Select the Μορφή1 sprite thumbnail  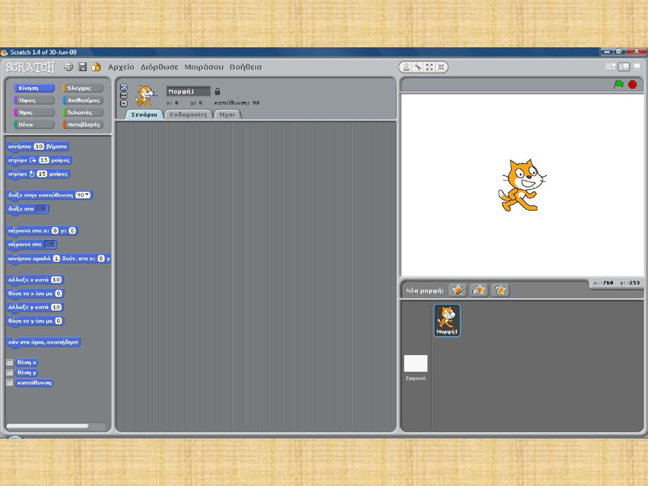pyautogui.click(x=447, y=321)
